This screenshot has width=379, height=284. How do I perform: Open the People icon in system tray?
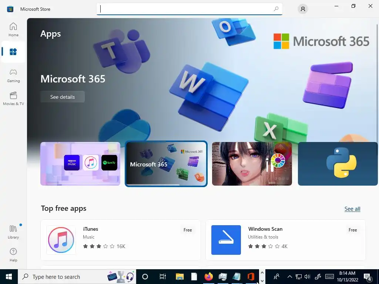coord(276,277)
